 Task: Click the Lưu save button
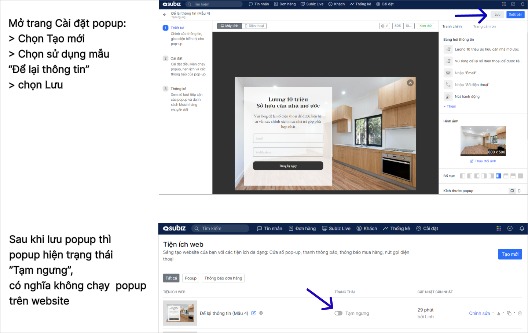click(x=497, y=15)
